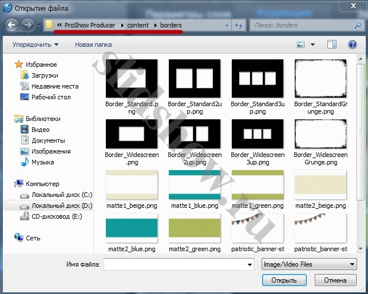Click the Отмена button

(335, 280)
